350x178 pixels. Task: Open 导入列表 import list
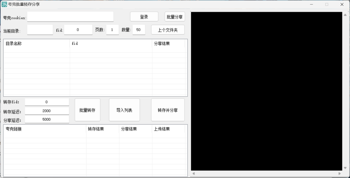(124, 110)
